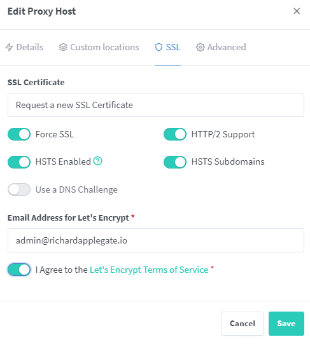This screenshot has width=310, height=344.
Task: Switch to the Details tab
Action: pos(24,47)
